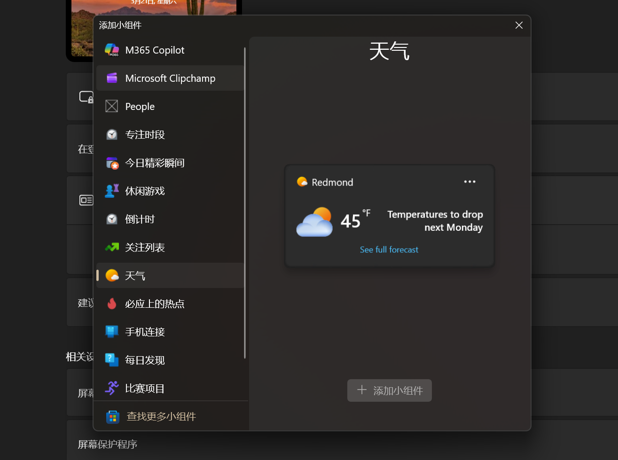618x460 pixels.
Task: Click the Microsoft Clipchamp icon
Action: coord(112,78)
